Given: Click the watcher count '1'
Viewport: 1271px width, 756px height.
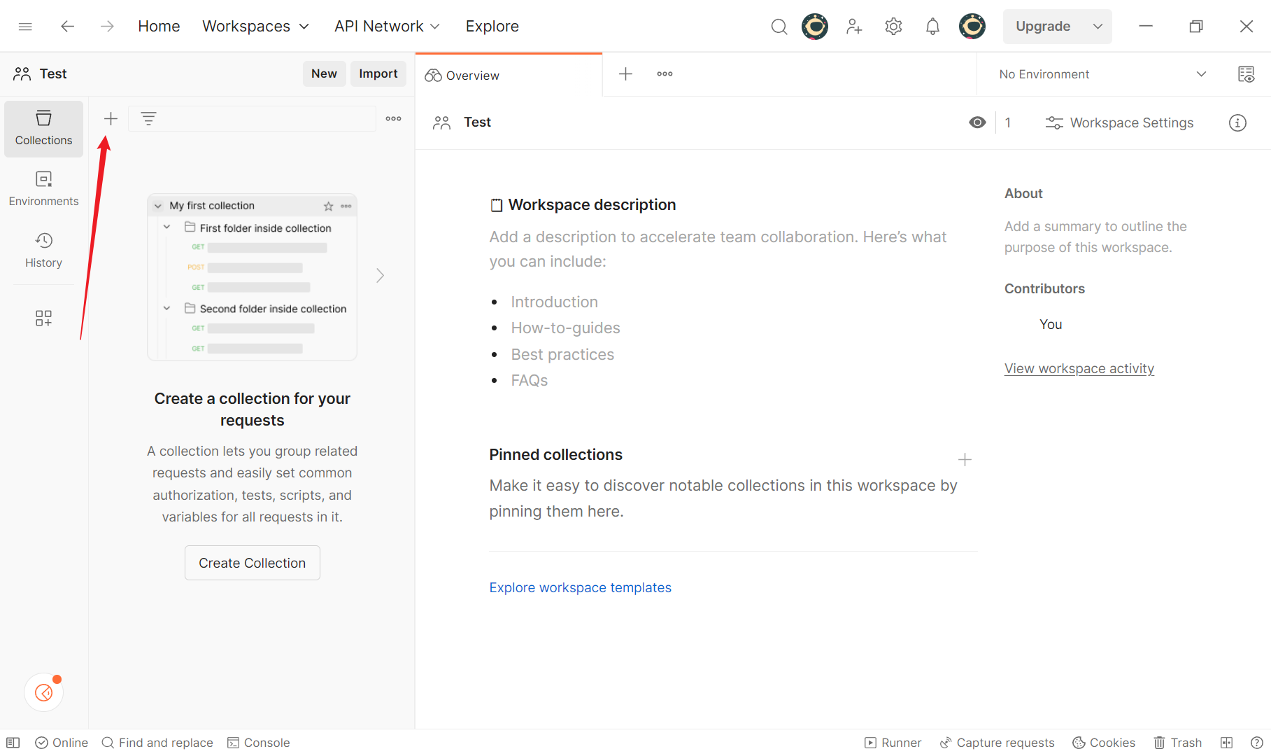Looking at the screenshot, I should point(1008,123).
